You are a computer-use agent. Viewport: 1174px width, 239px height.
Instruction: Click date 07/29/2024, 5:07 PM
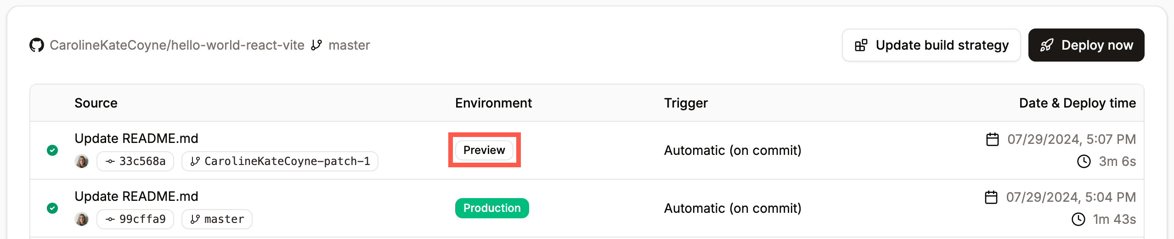[x=1072, y=139]
